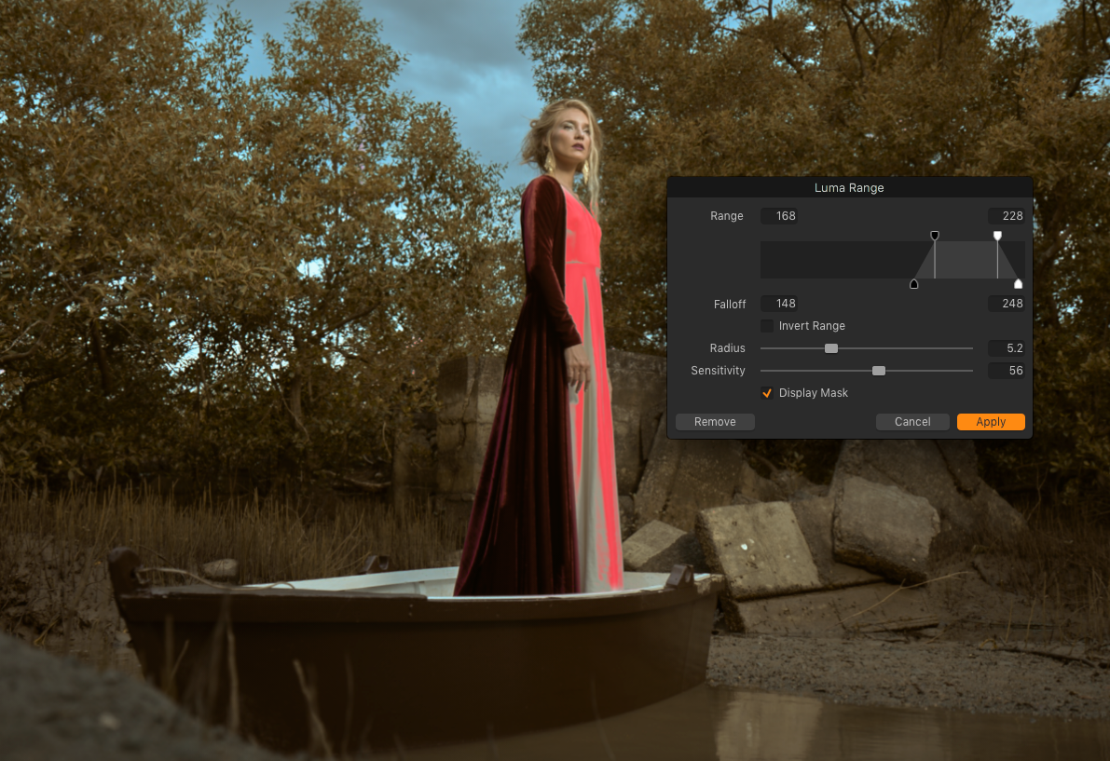The image size is (1110, 761).
Task: Click the "Luma Range" dialog title
Action: [849, 187]
